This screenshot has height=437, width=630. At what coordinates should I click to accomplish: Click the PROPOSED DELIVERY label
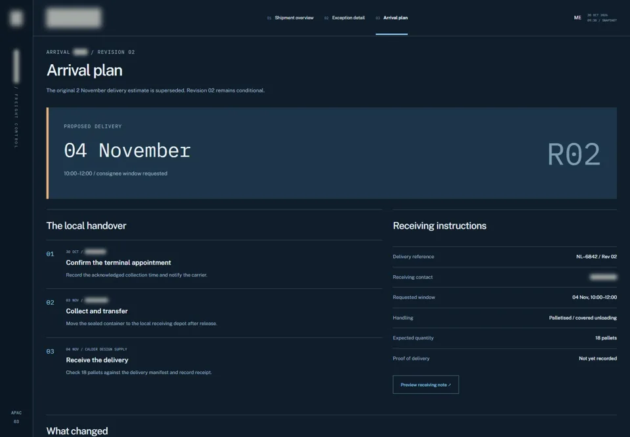point(93,126)
